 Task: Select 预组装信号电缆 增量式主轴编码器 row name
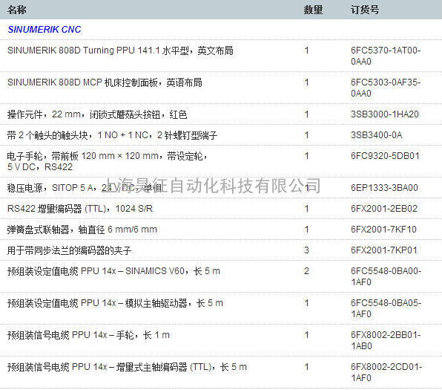point(127,367)
